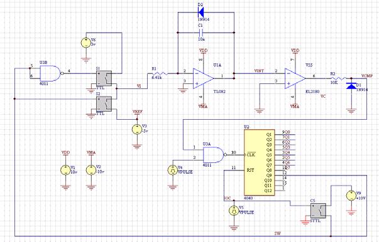Select the V9 +10V voltage source

(x=351, y=196)
